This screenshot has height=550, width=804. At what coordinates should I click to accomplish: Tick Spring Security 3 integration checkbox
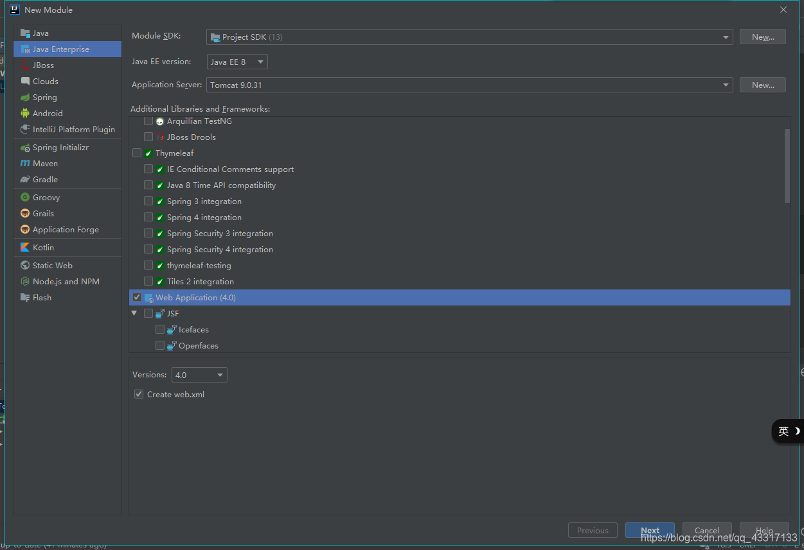pos(148,234)
